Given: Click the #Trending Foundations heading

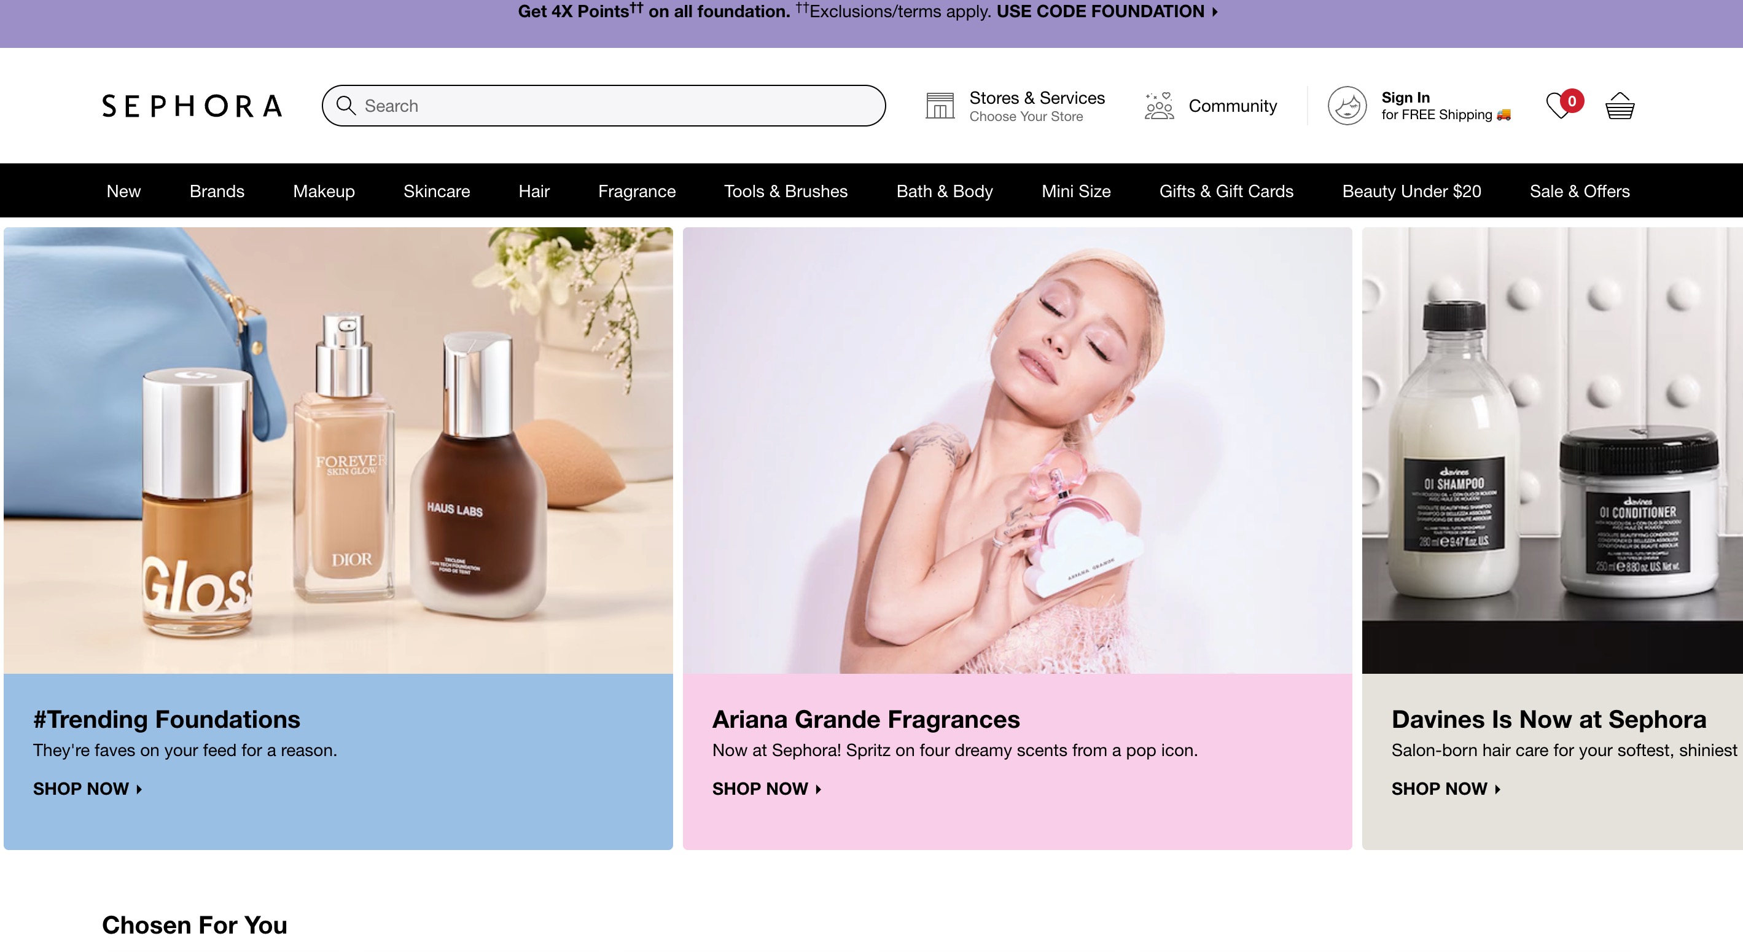Looking at the screenshot, I should pos(166,719).
